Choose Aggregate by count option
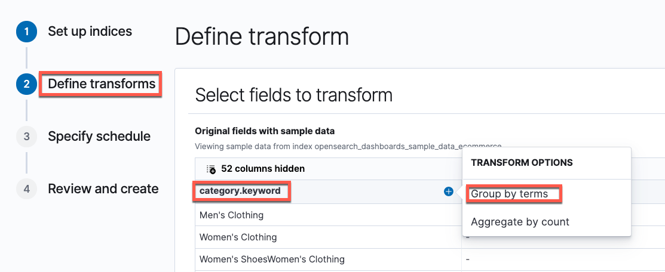The image size is (665, 272). (520, 222)
